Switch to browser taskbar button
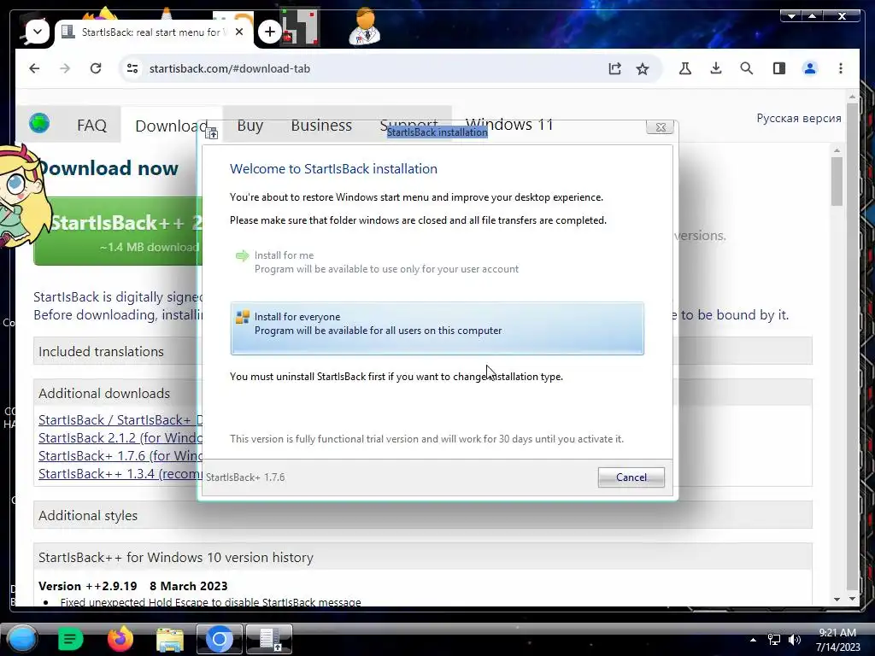 tap(220, 639)
